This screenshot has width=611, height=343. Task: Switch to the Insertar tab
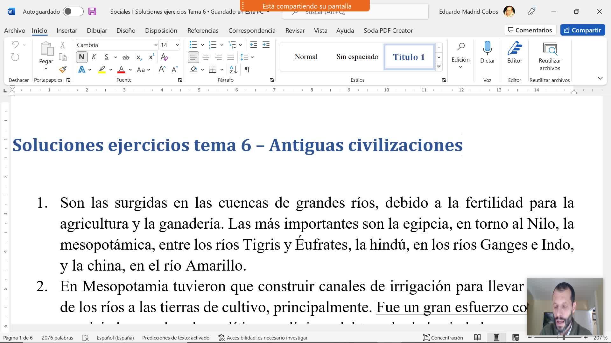[x=67, y=30]
